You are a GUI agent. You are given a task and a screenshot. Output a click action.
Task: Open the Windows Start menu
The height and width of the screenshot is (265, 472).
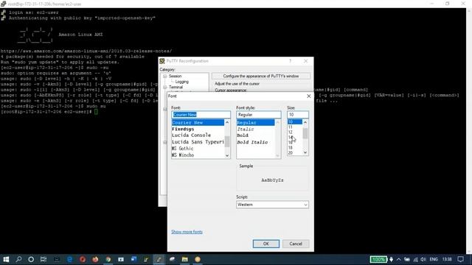(x=6, y=259)
